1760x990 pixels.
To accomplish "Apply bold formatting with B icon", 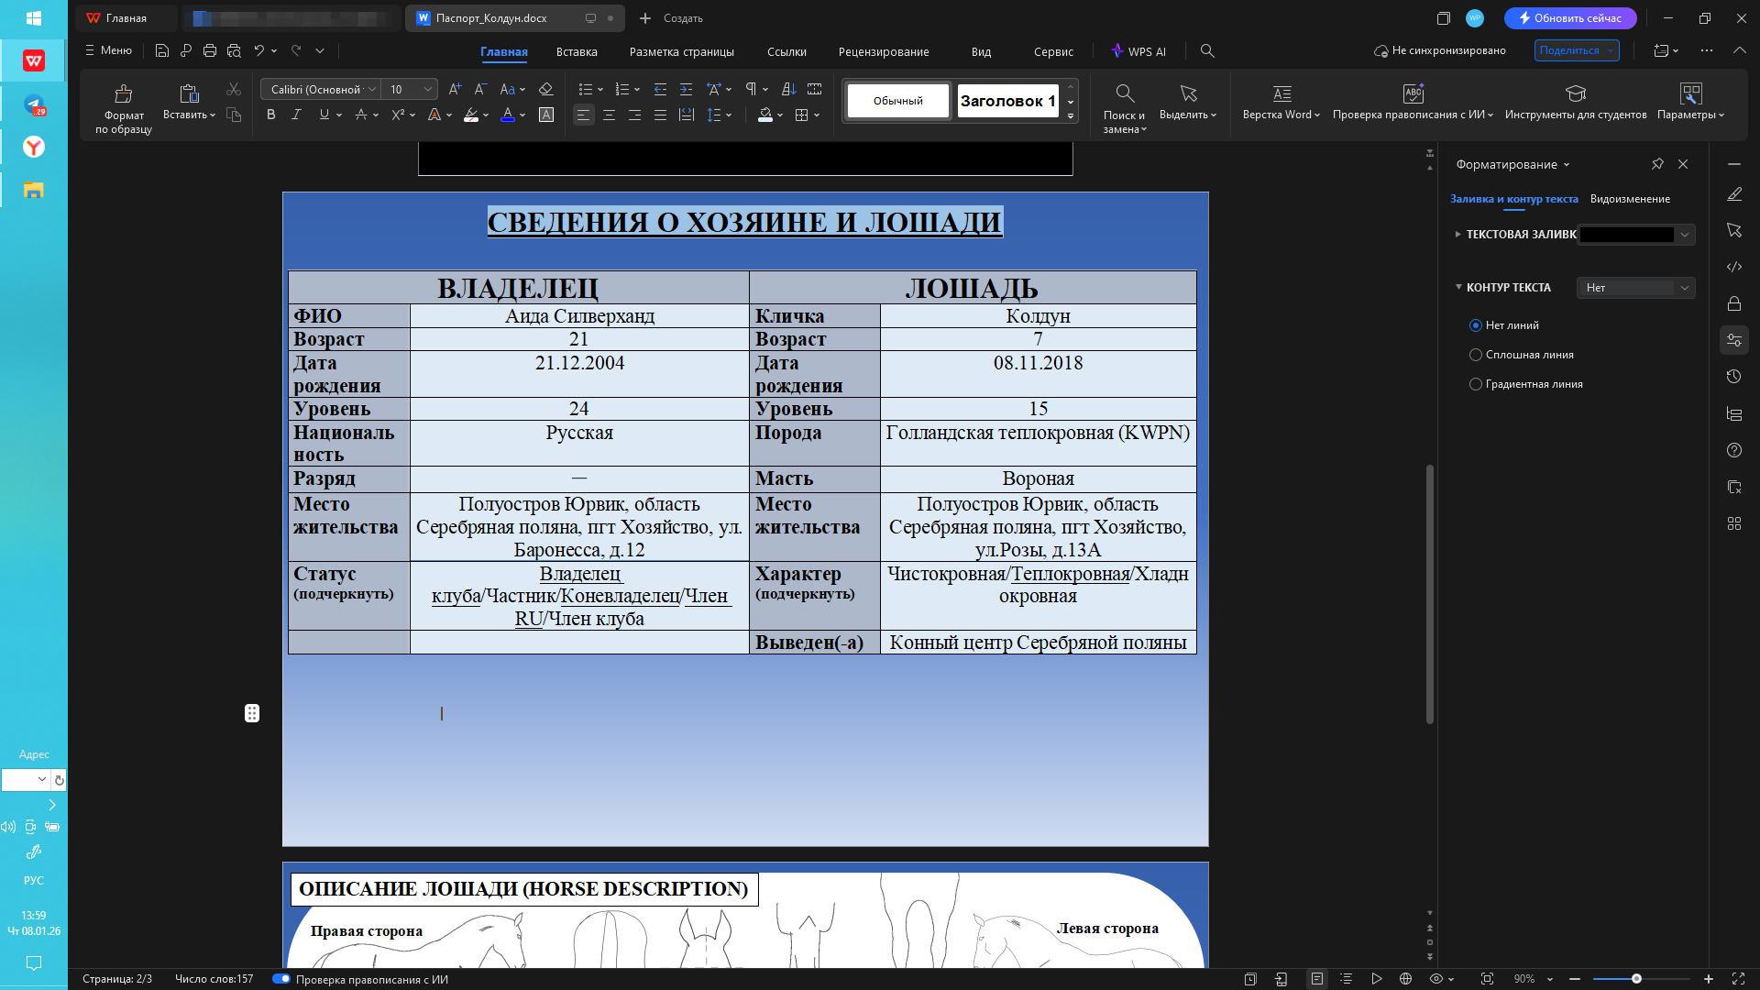I will (x=270, y=115).
